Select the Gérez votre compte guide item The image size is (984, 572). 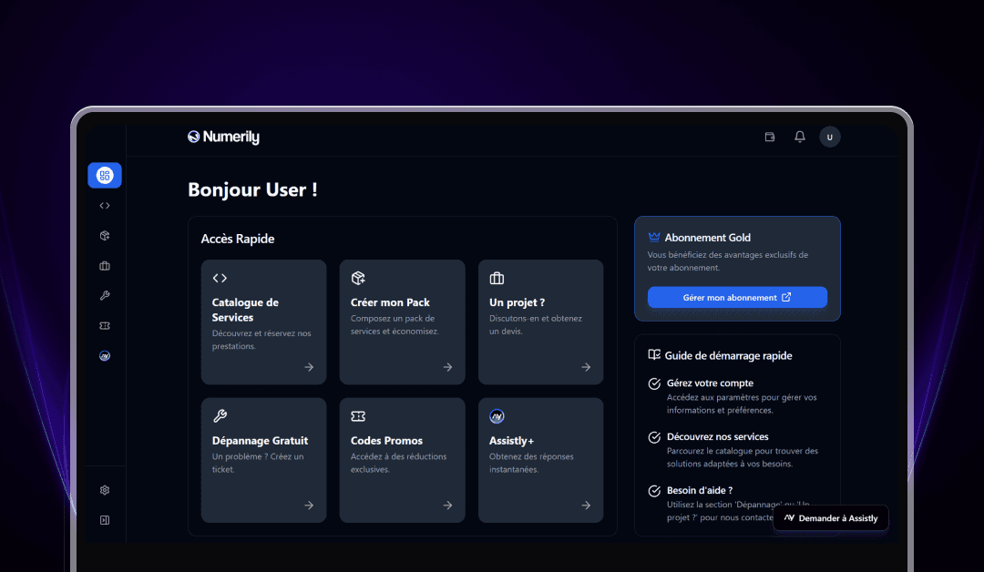pyautogui.click(x=737, y=396)
